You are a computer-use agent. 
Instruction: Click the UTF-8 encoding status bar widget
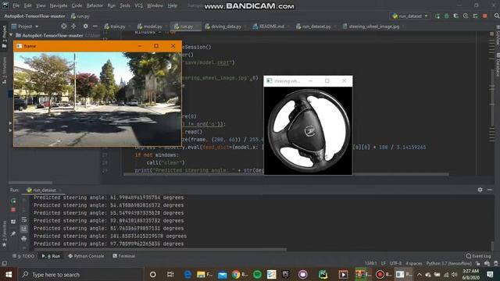click(x=396, y=264)
